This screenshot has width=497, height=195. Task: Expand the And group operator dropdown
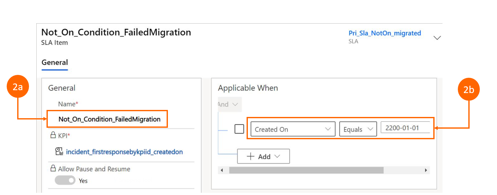point(229,105)
